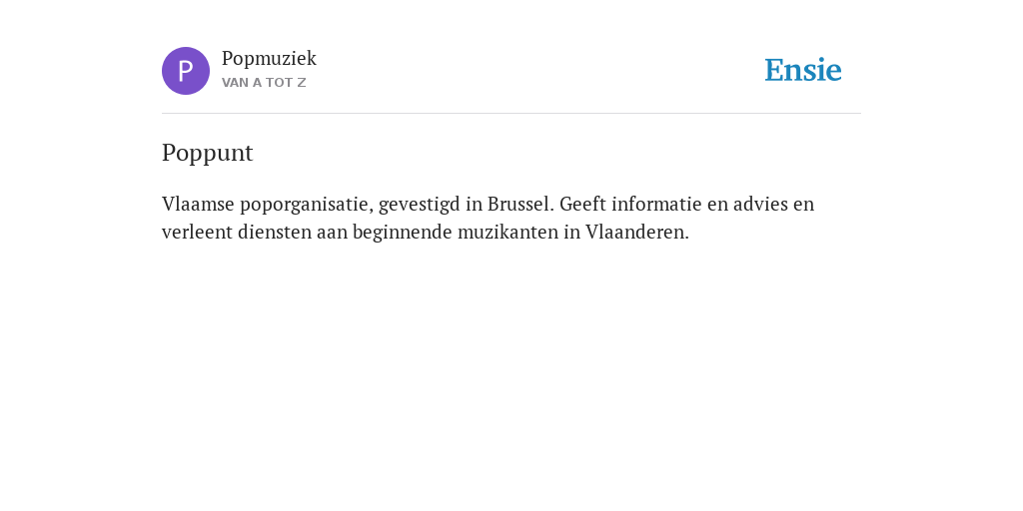Click the word diensten in the description

tap(275, 232)
